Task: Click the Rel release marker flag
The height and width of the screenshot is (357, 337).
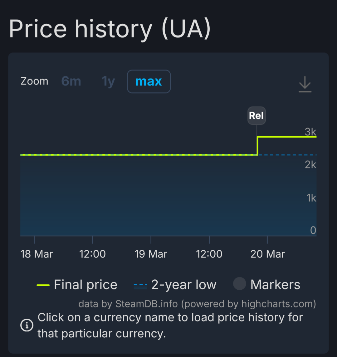Action: click(x=256, y=116)
